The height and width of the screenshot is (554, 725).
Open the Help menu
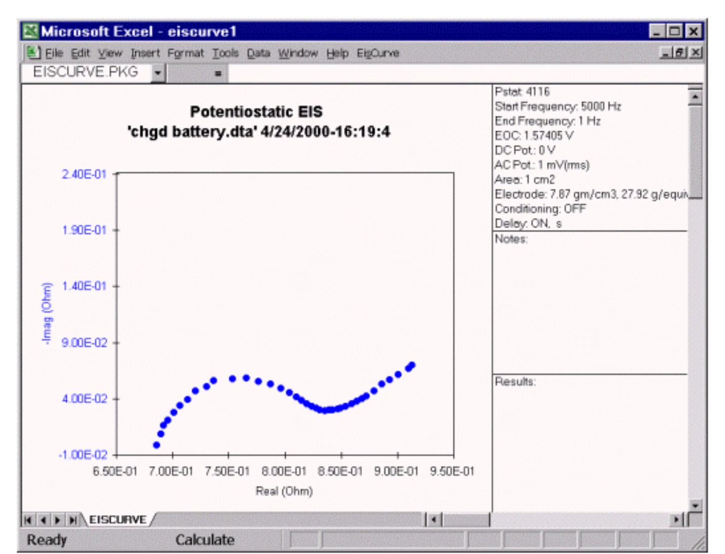click(x=338, y=53)
